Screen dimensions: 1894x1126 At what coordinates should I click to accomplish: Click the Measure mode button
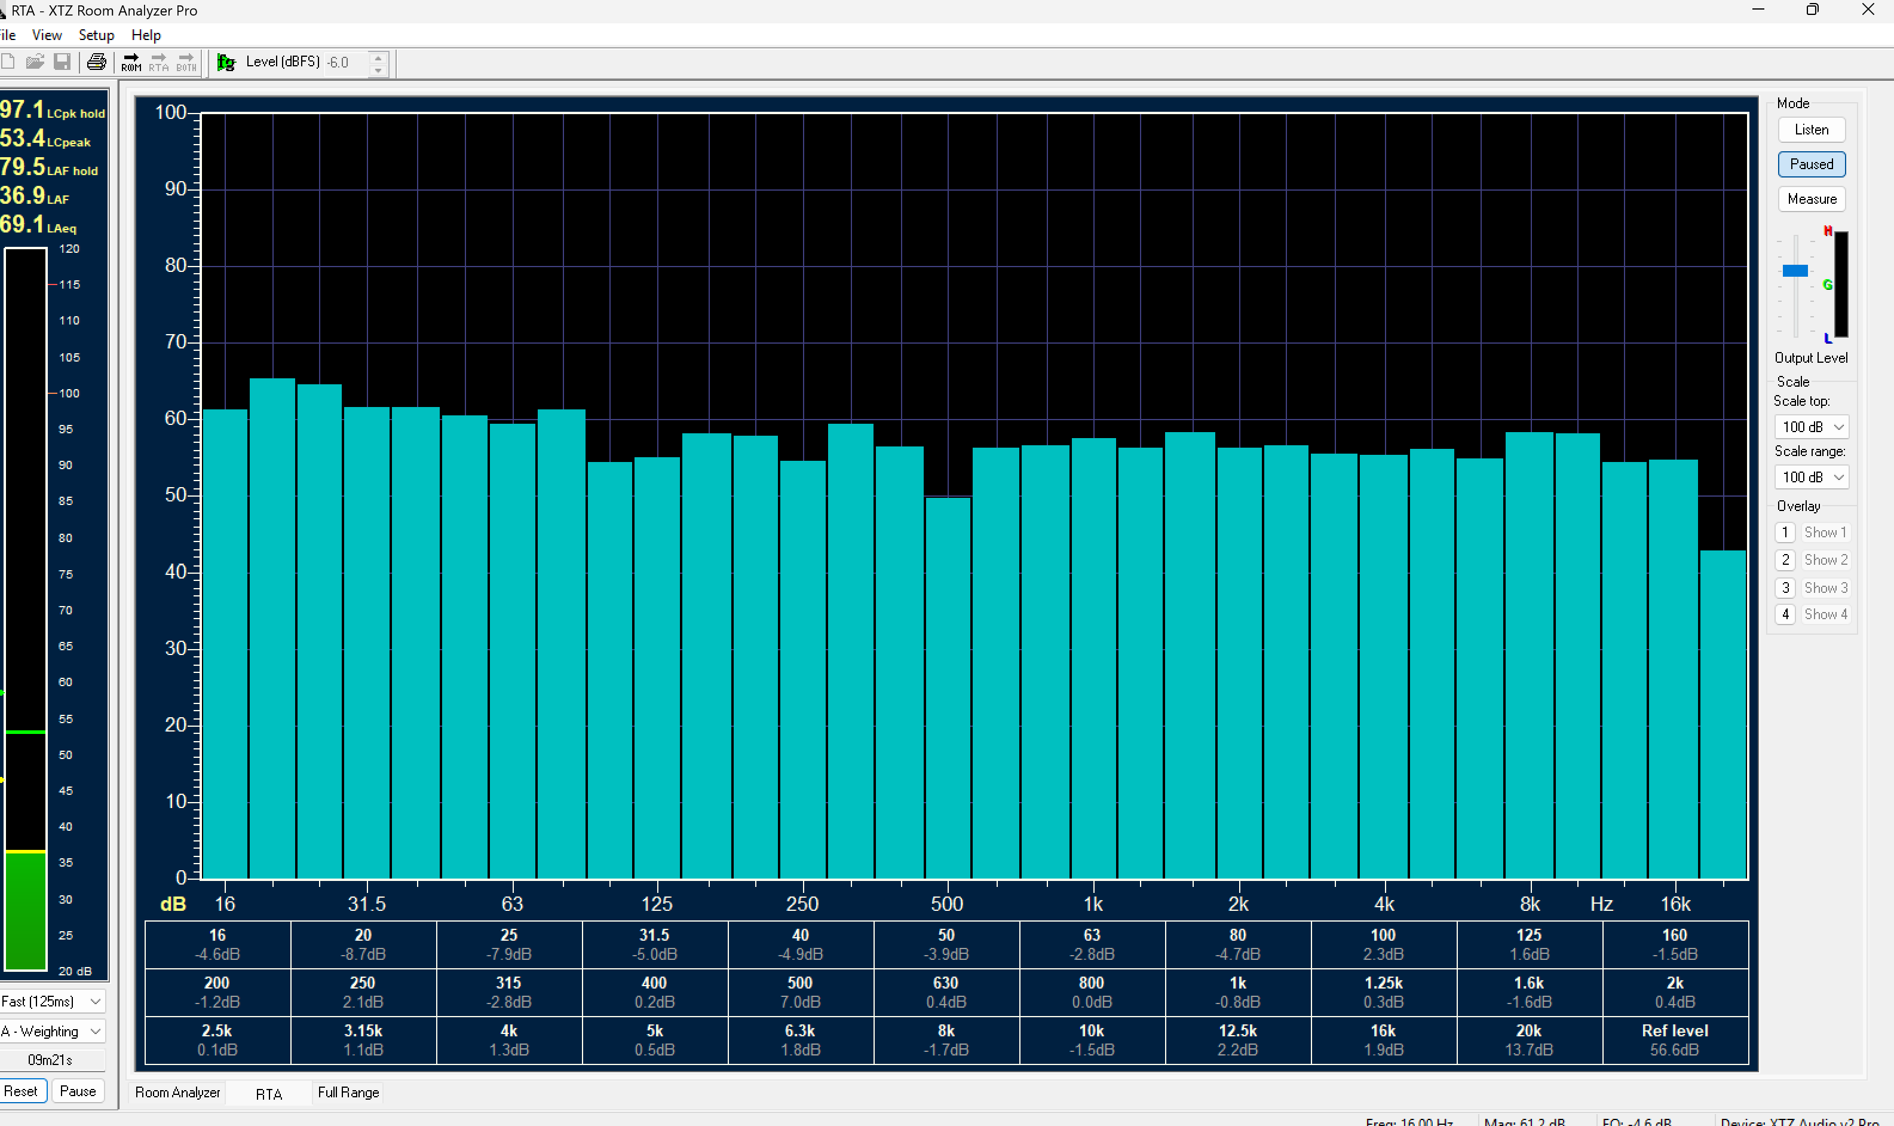pyautogui.click(x=1812, y=199)
